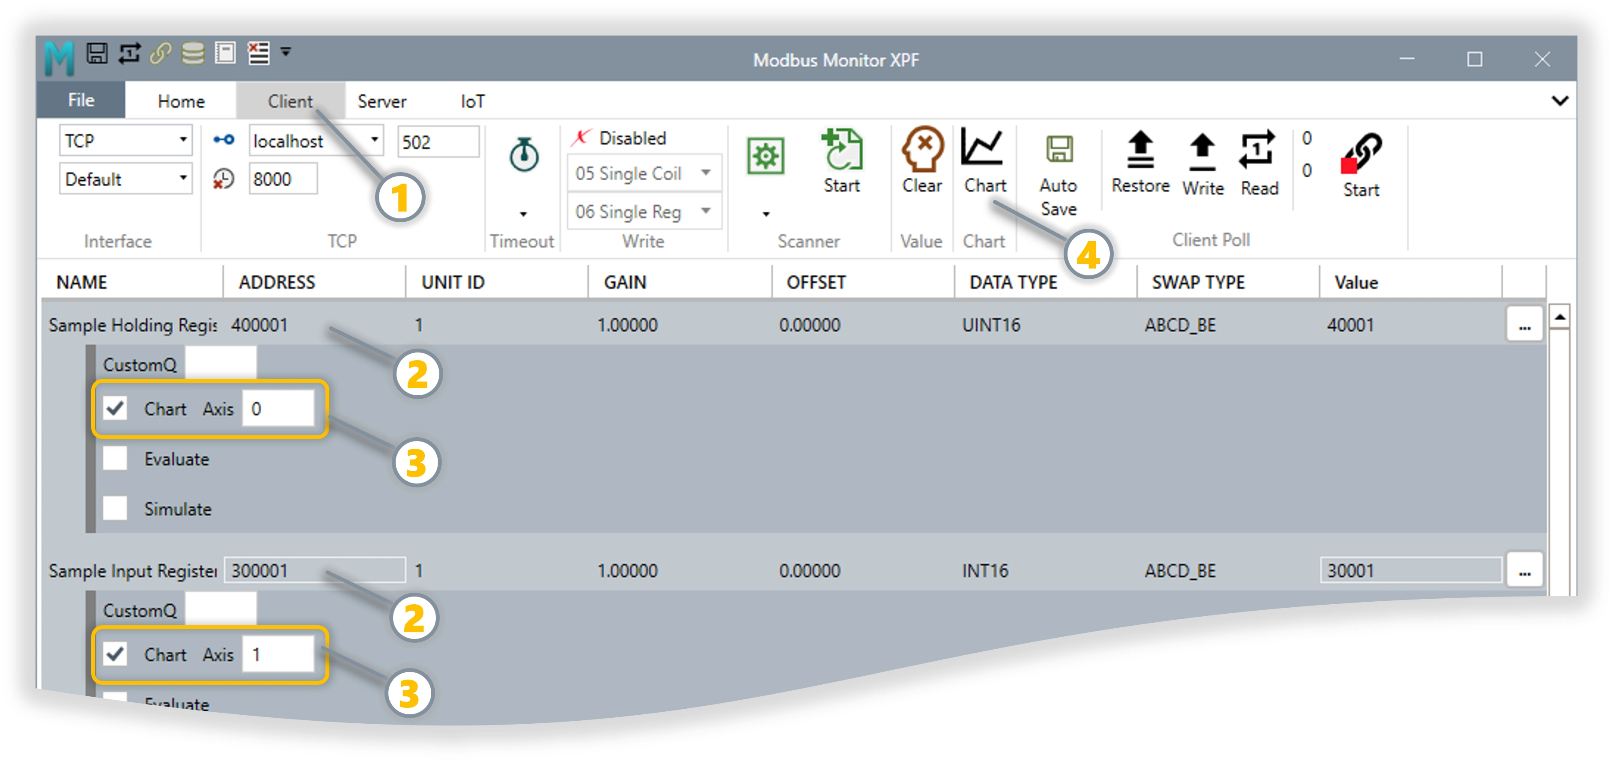
Task: Click the scrollbar up arrow
Action: tap(1559, 317)
